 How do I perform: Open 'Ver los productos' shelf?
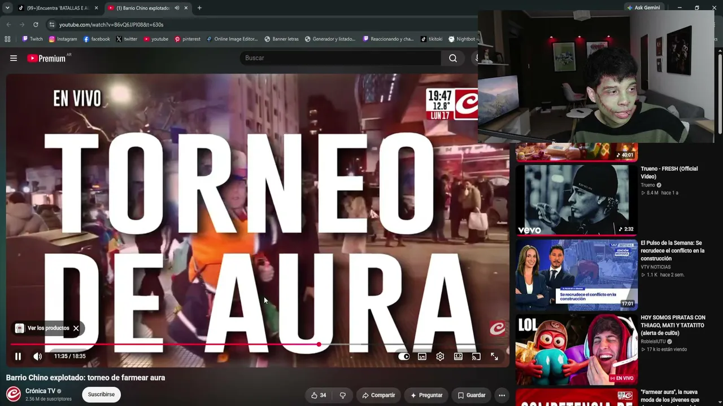point(42,328)
